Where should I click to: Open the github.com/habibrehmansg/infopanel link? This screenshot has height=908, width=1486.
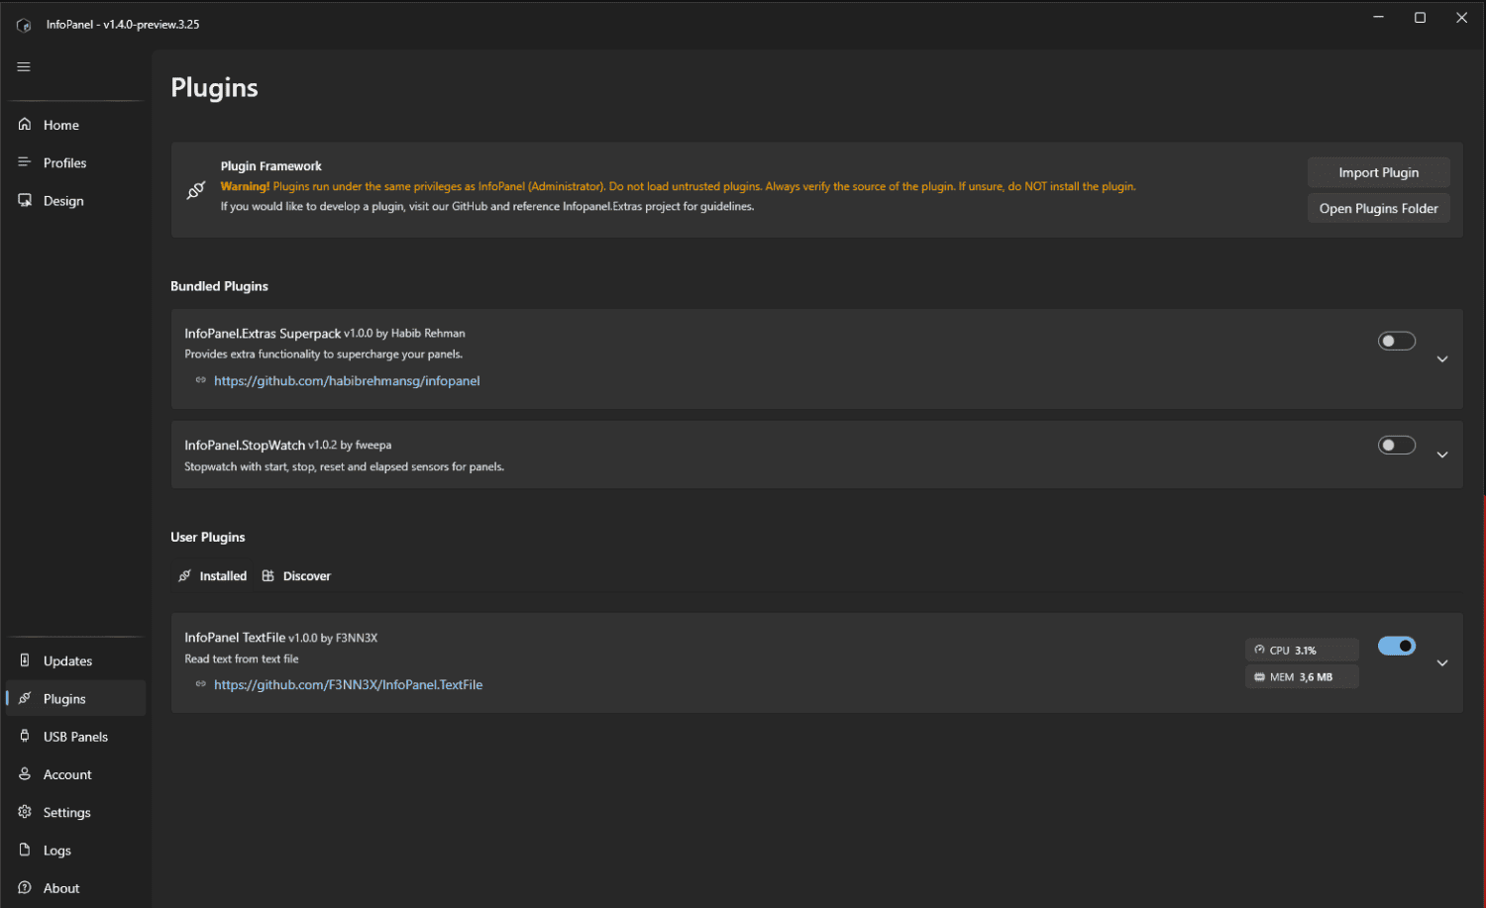(347, 380)
